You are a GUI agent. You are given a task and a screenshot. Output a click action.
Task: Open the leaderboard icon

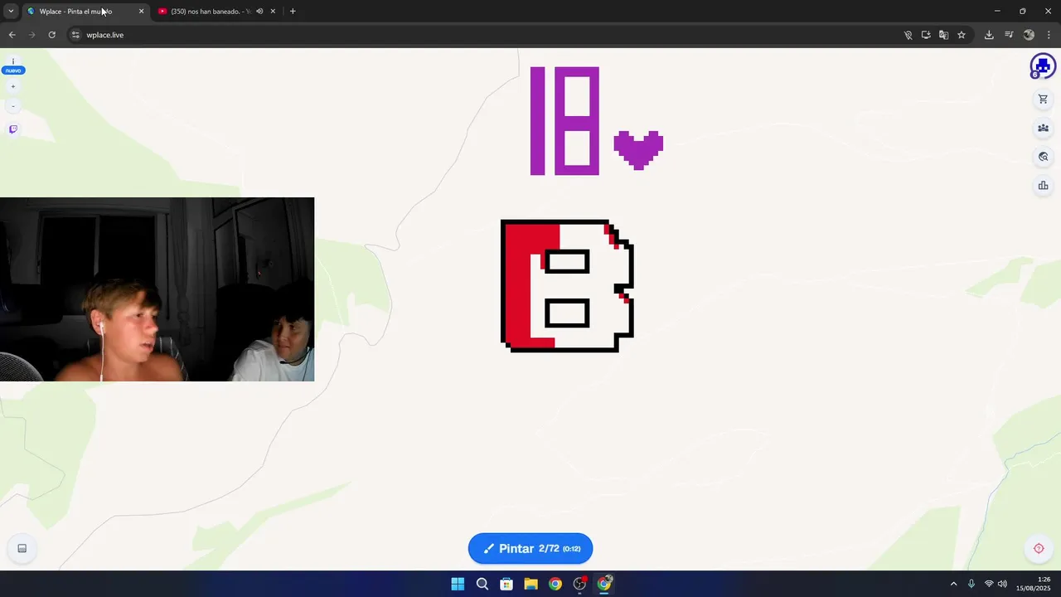coord(1043,186)
